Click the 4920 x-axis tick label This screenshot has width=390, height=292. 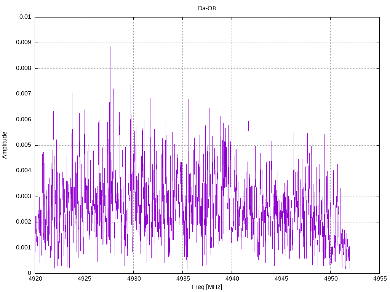coord(35,279)
